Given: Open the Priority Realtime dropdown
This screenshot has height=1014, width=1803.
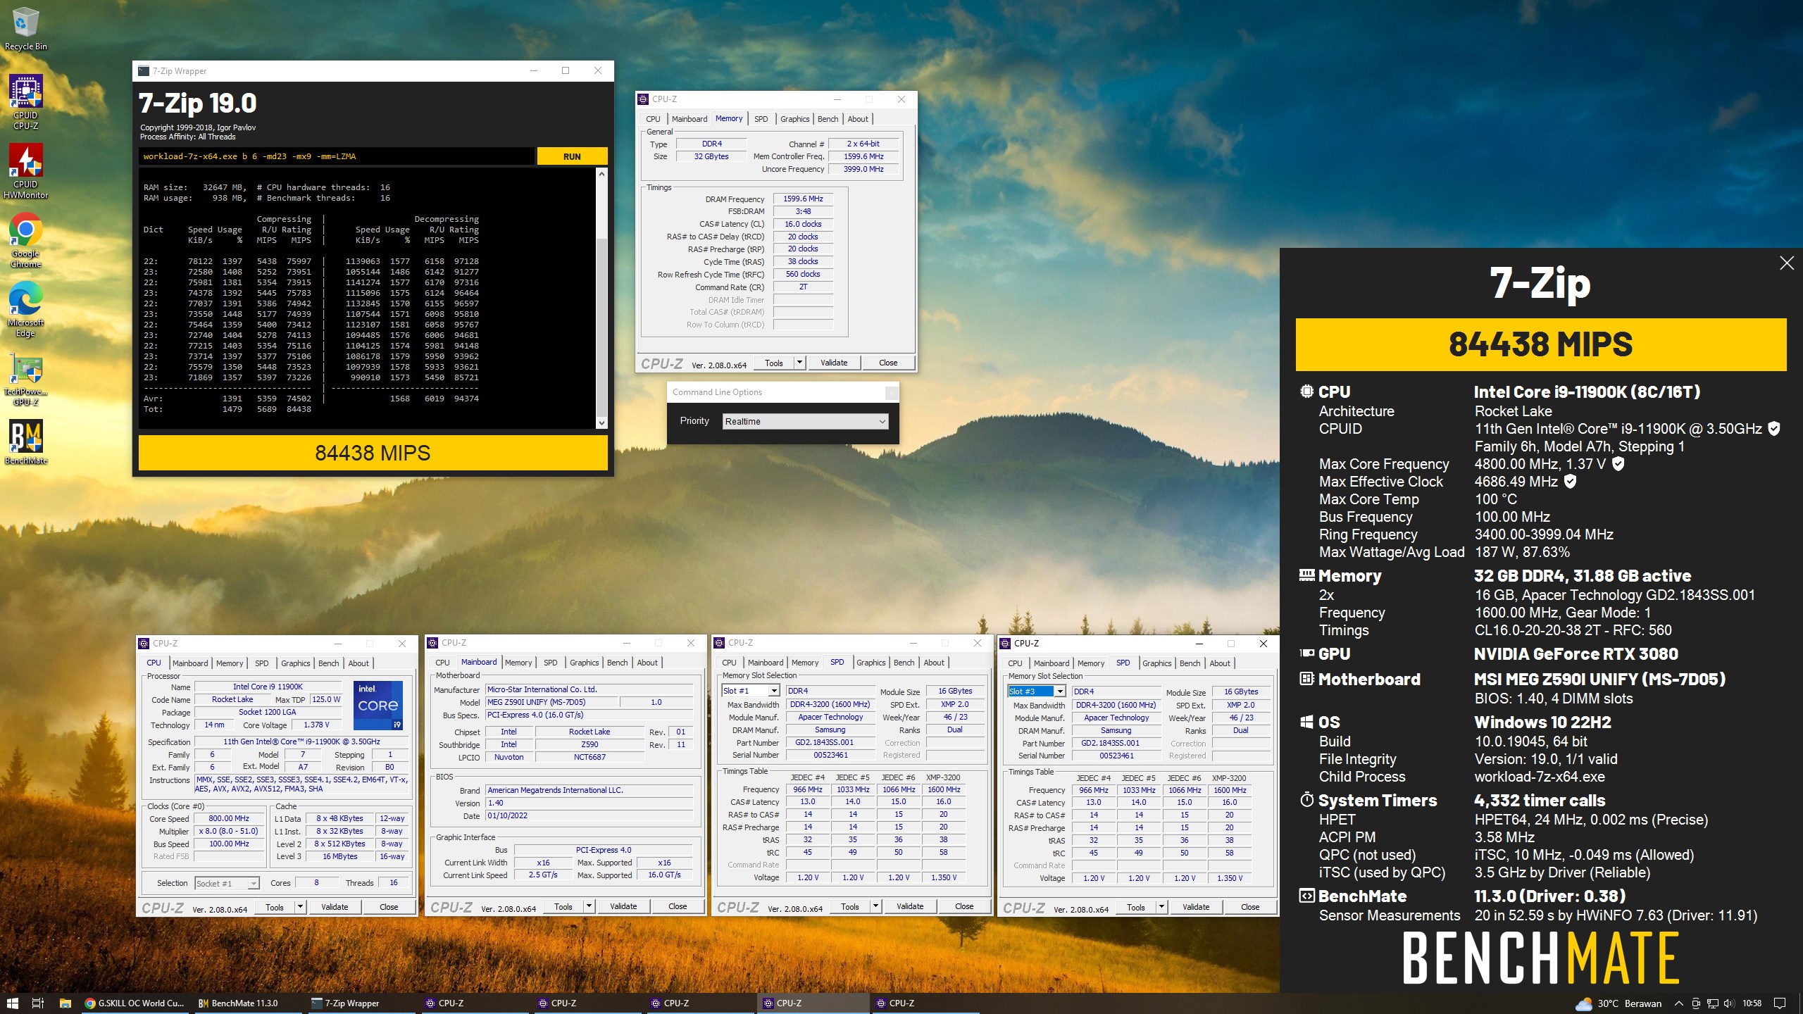Looking at the screenshot, I should (x=805, y=421).
